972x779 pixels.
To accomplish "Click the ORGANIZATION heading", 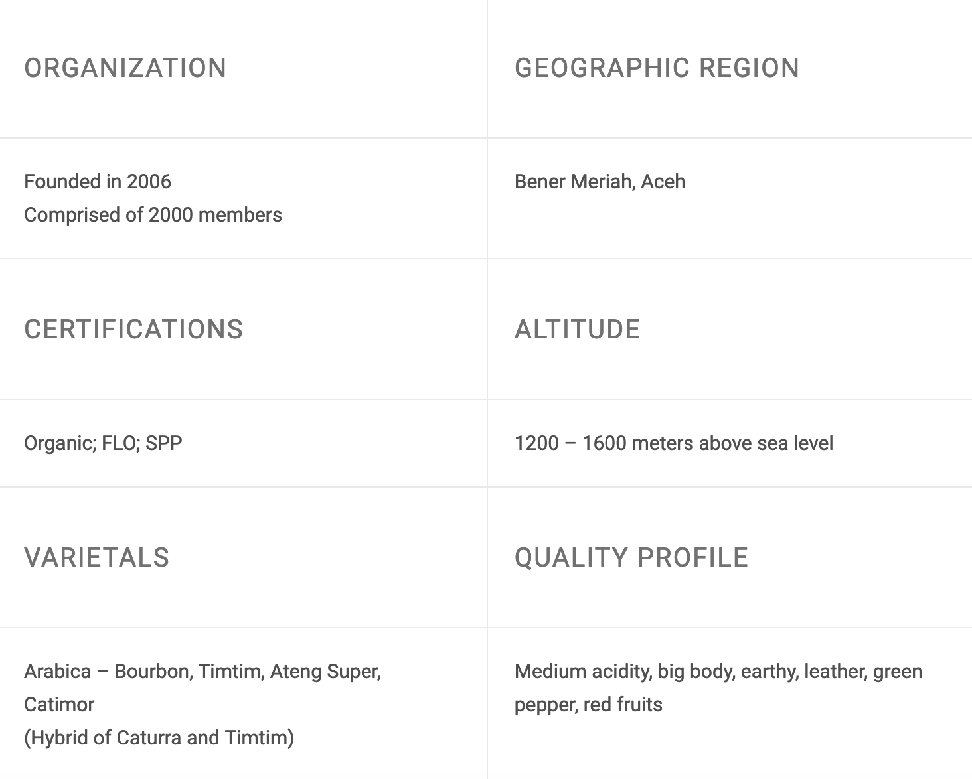I will (x=125, y=68).
